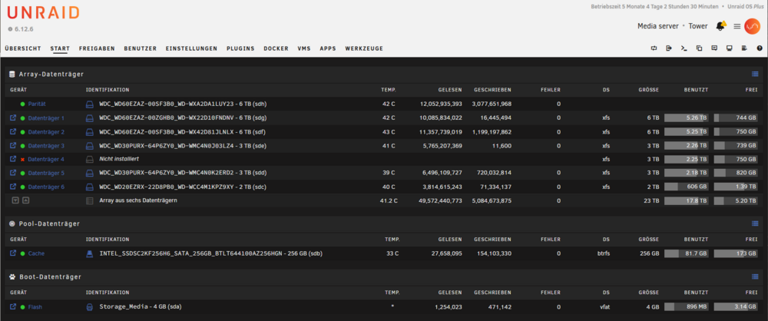The width and height of the screenshot is (768, 321).
Task: Open the Flash device link
Action: [x=35, y=307]
